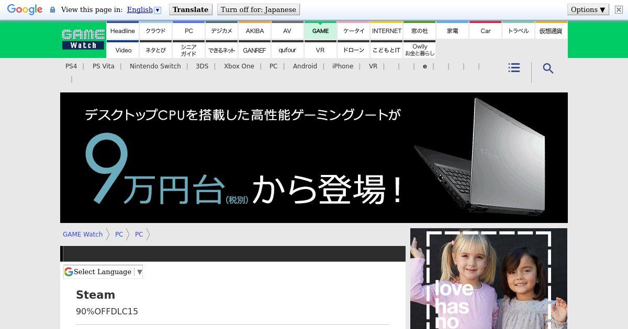Open the site search magnifier icon
Viewport: 628px width, 329px height.
coord(548,68)
